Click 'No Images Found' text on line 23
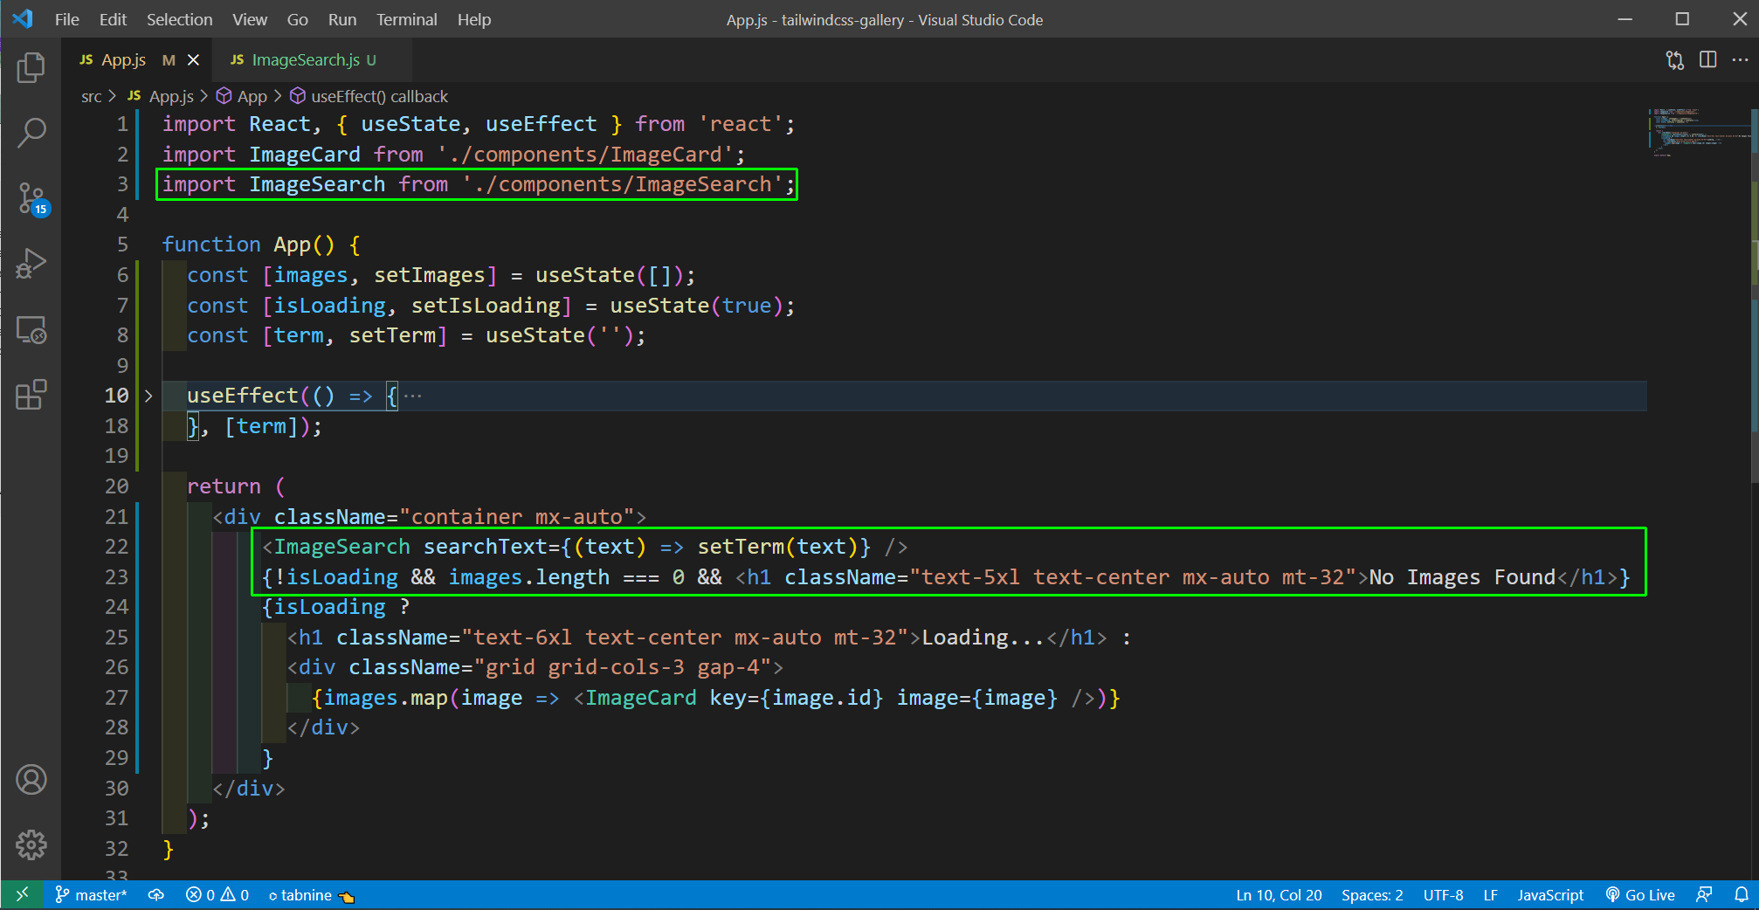This screenshot has width=1759, height=910. click(x=1462, y=577)
